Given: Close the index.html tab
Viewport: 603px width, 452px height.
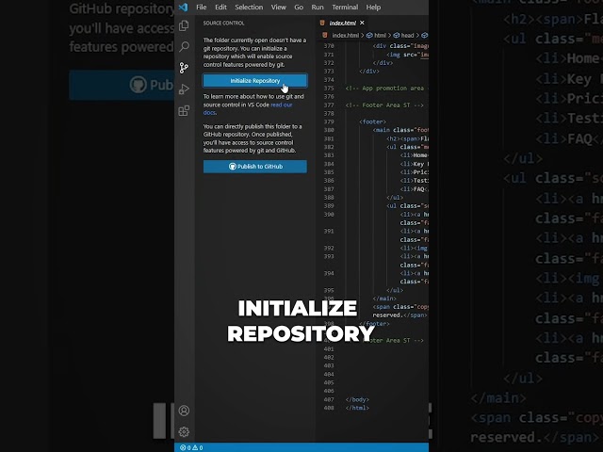Looking at the screenshot, I should tap(362, 23).
